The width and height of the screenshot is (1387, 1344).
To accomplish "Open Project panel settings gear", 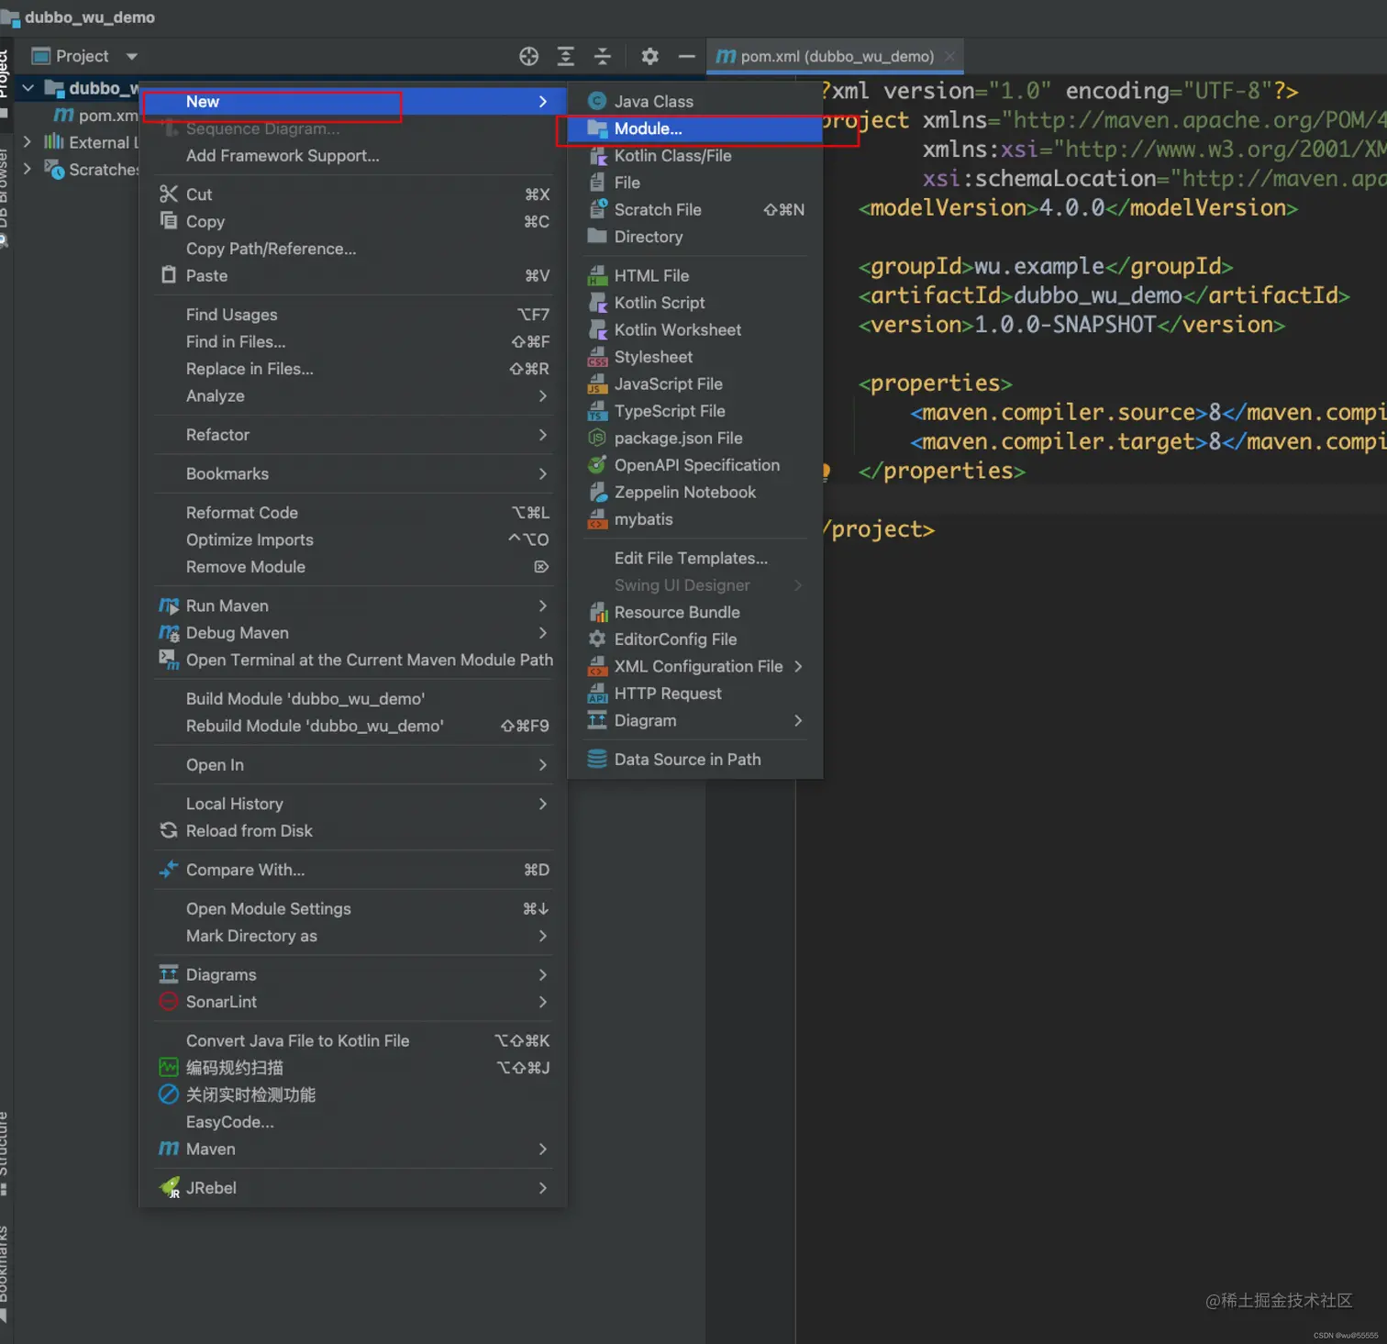I will click(x=650, y=57).
